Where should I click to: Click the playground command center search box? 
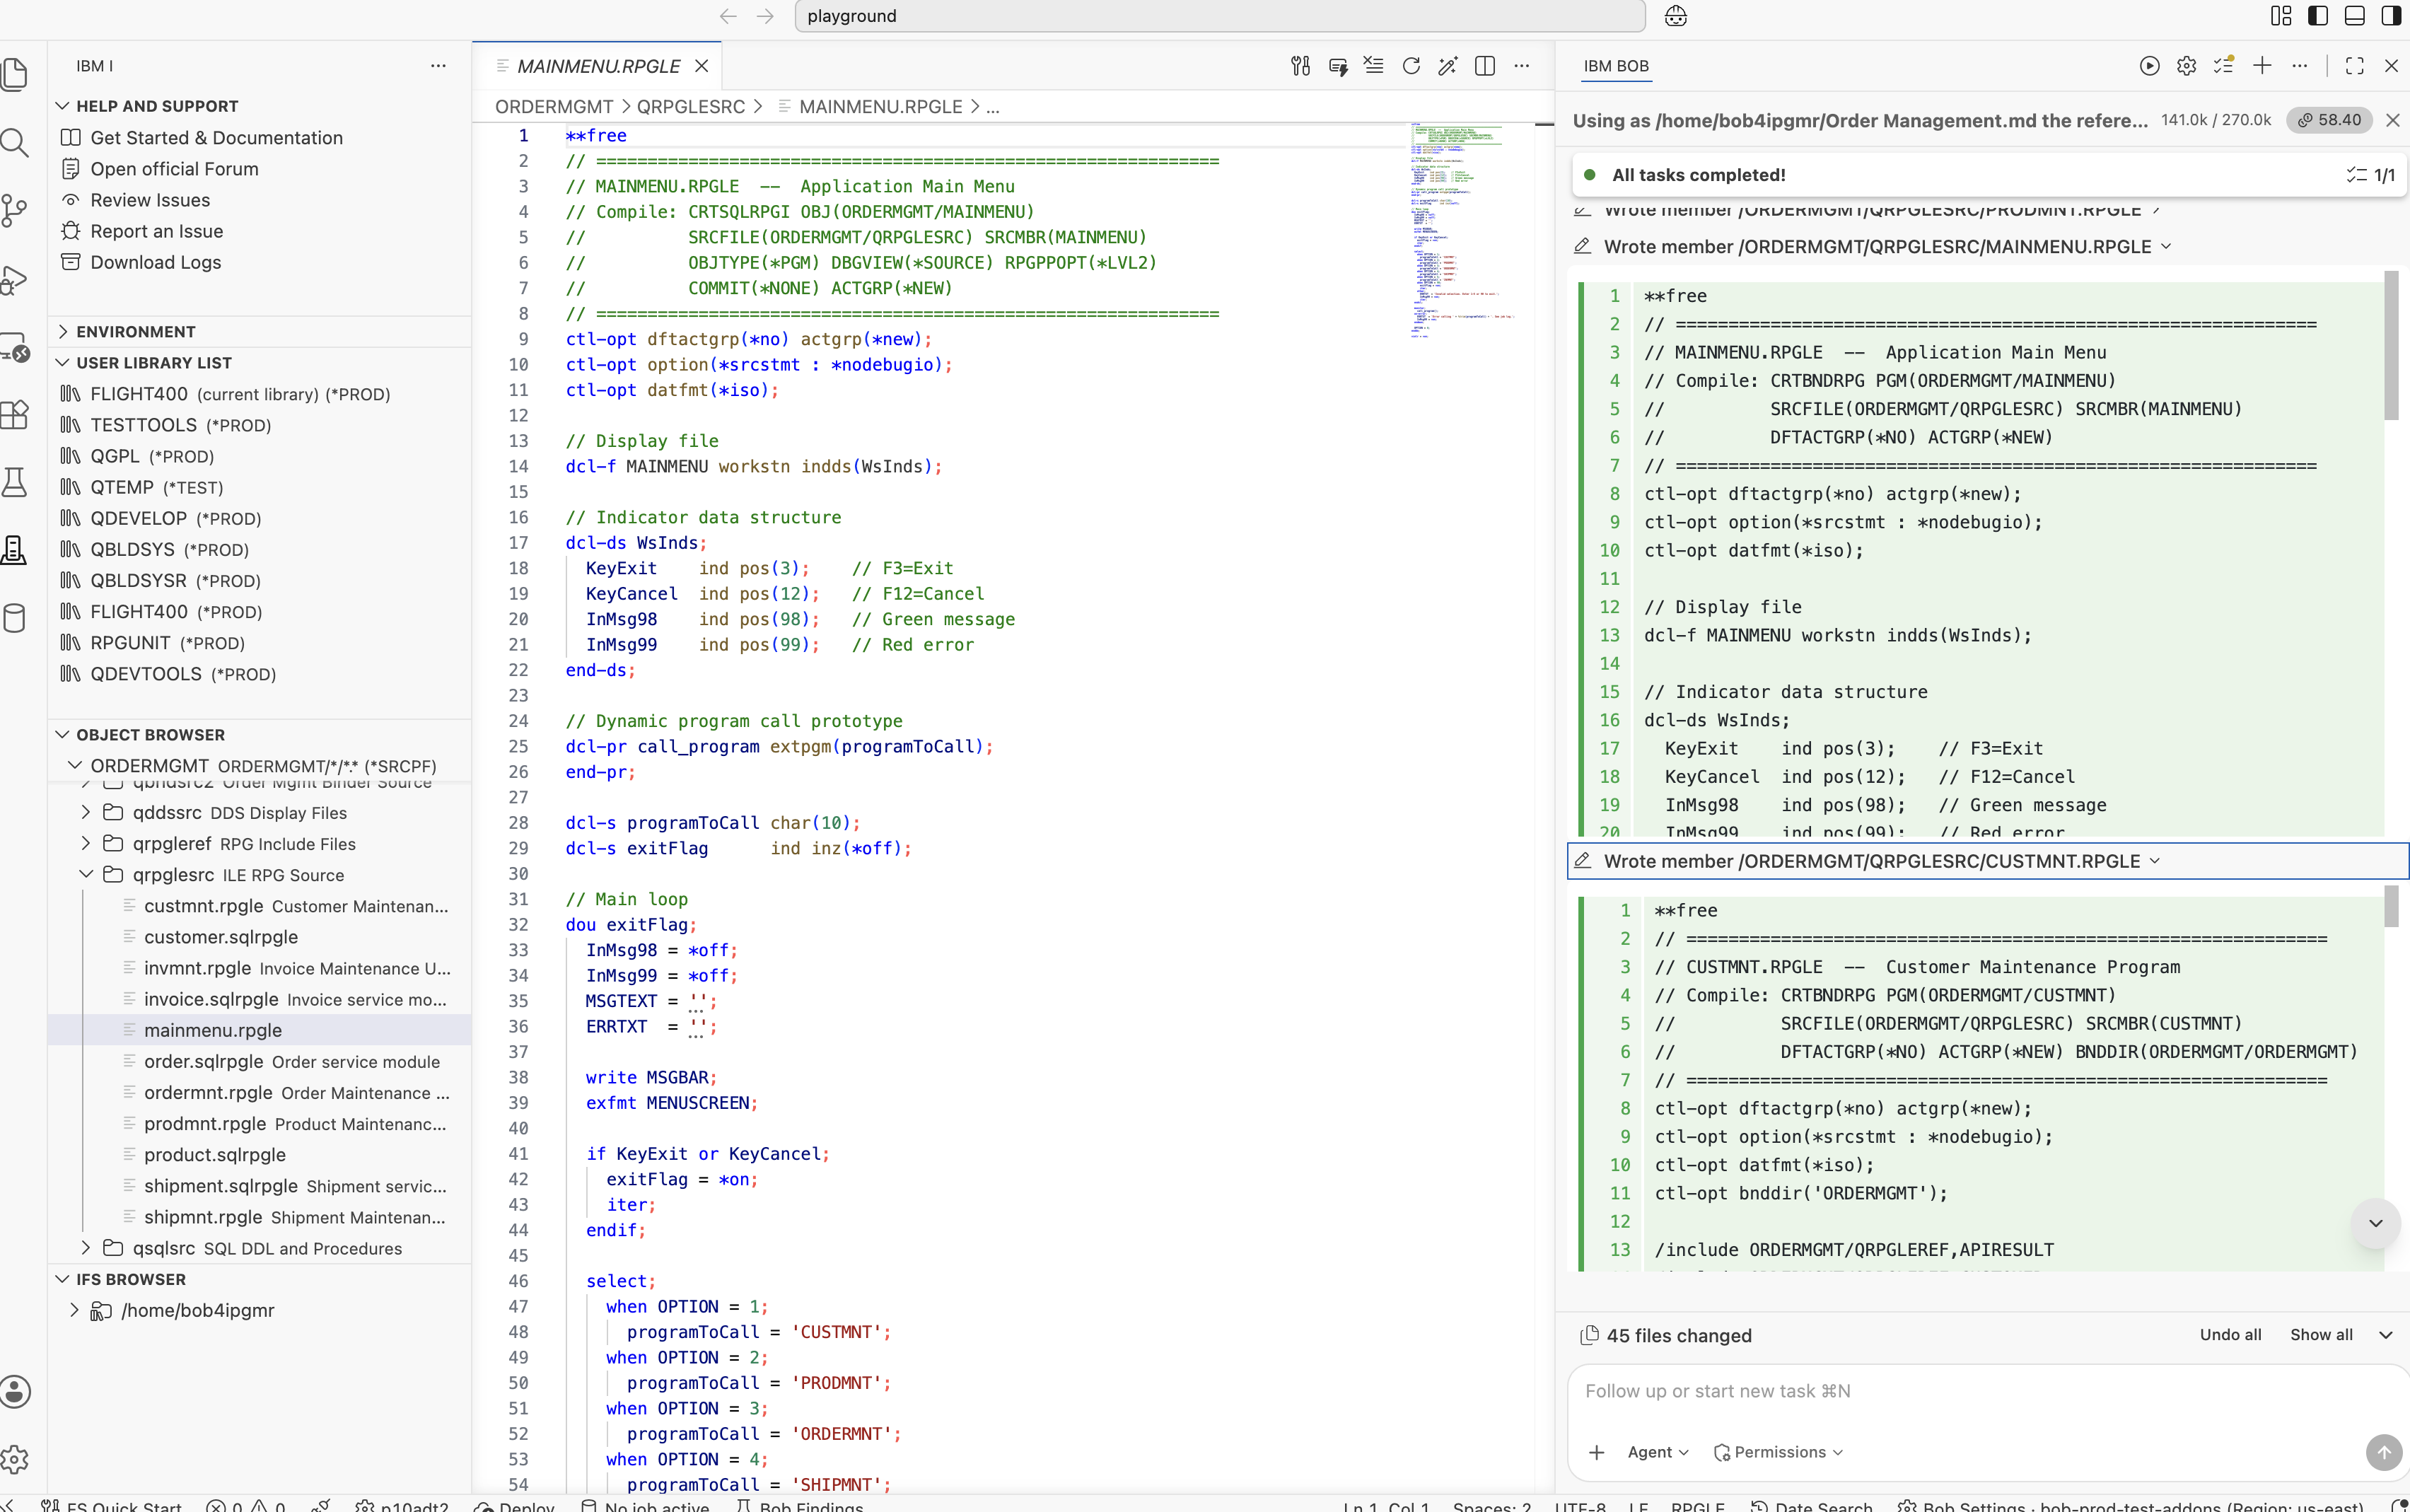click(x=1220, y=16)
